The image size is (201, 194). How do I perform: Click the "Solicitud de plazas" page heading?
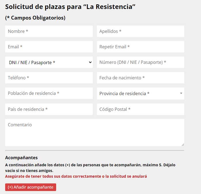(70, 7)
